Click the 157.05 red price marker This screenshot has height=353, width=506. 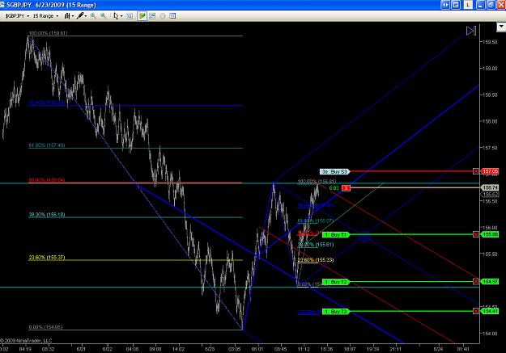click(x=490, y=171)
